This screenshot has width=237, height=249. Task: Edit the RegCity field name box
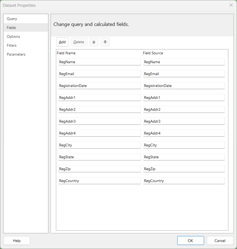click(100, 145)
